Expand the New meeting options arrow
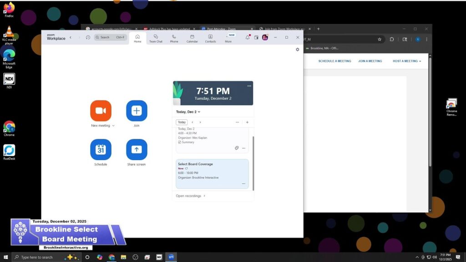The height and width of the screenshot is (262, 466). pos(113,126)
